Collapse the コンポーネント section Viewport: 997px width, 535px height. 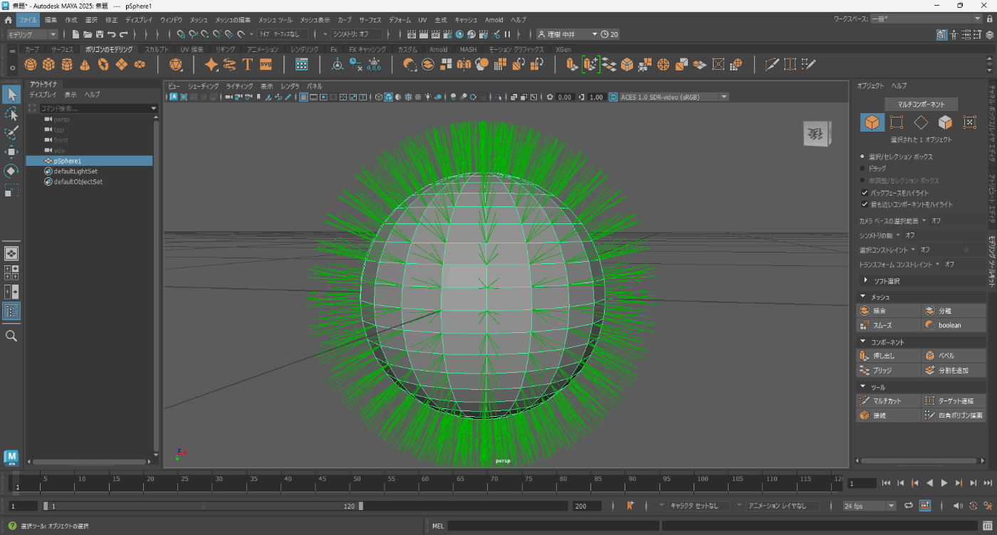[863, 342]
